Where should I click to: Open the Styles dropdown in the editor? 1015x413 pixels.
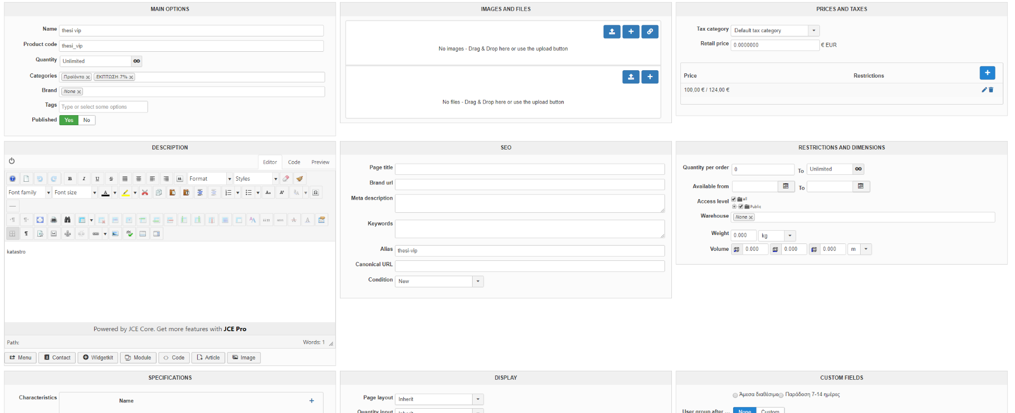pos(256,179)
